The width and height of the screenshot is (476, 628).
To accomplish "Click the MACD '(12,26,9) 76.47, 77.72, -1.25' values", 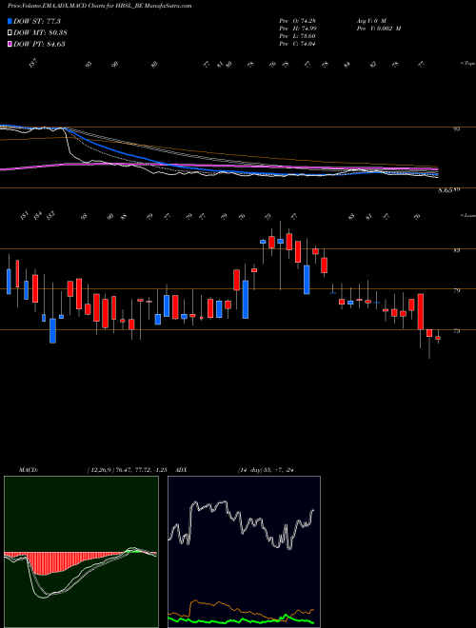I will click(x=127, y=470).
